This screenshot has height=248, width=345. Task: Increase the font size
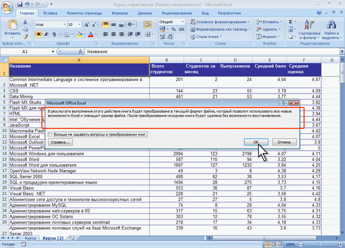(87, 25)
